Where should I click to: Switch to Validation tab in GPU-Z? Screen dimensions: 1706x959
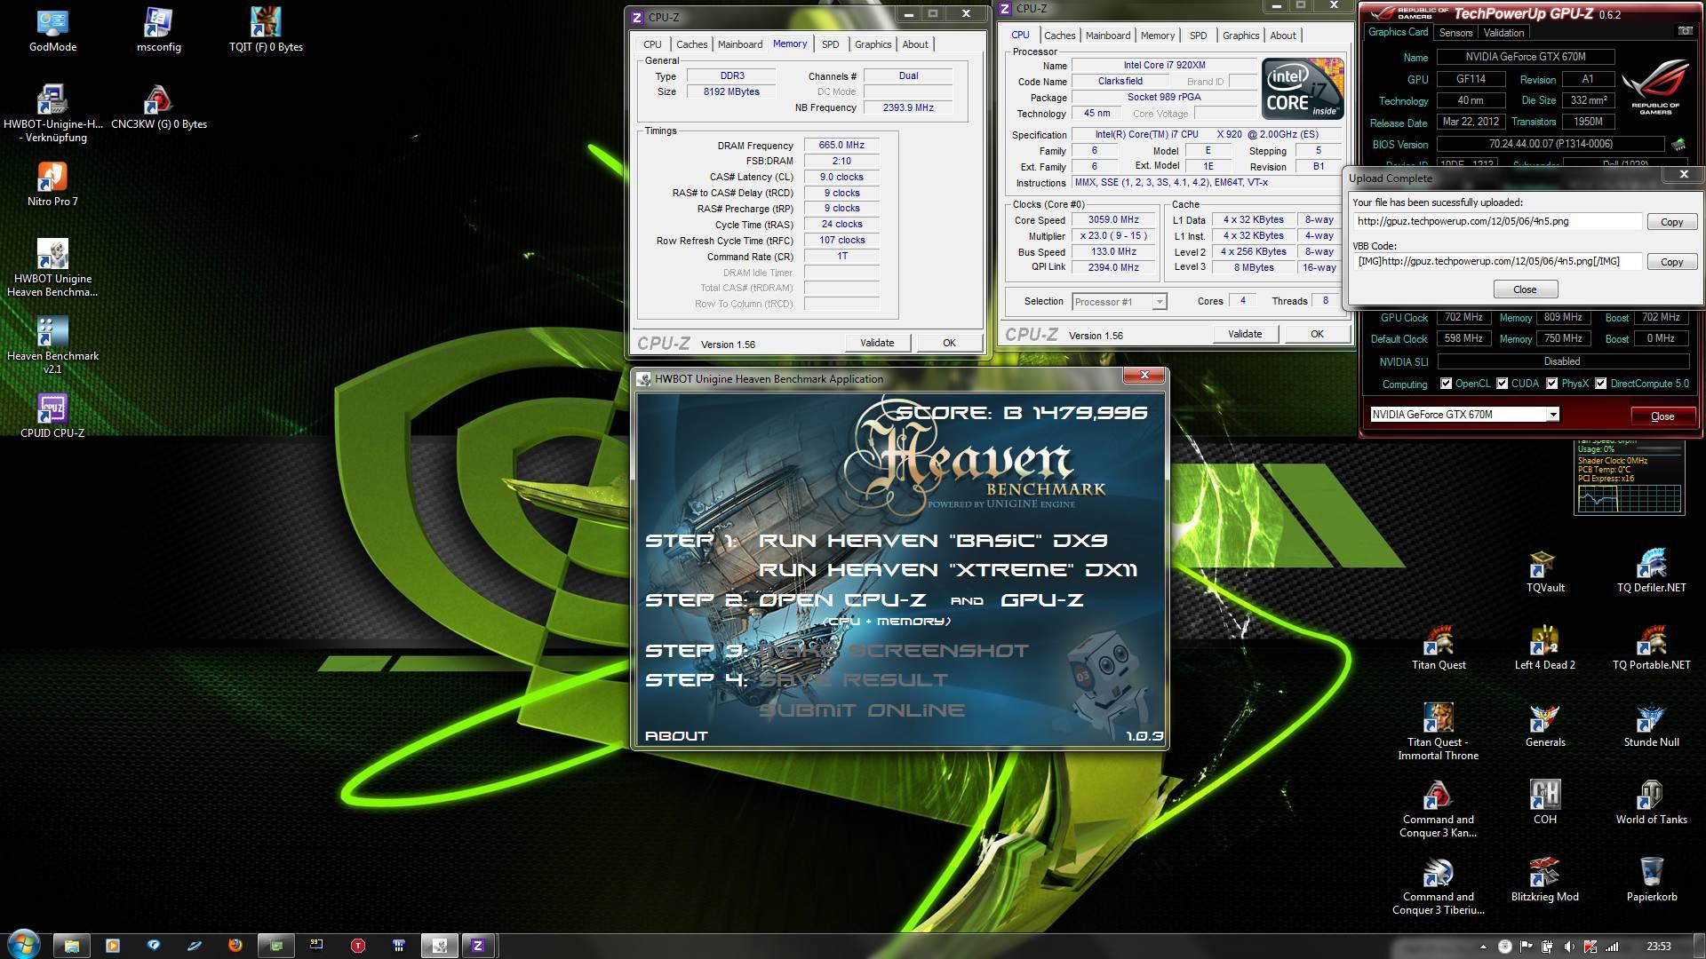click(1503, 33)
